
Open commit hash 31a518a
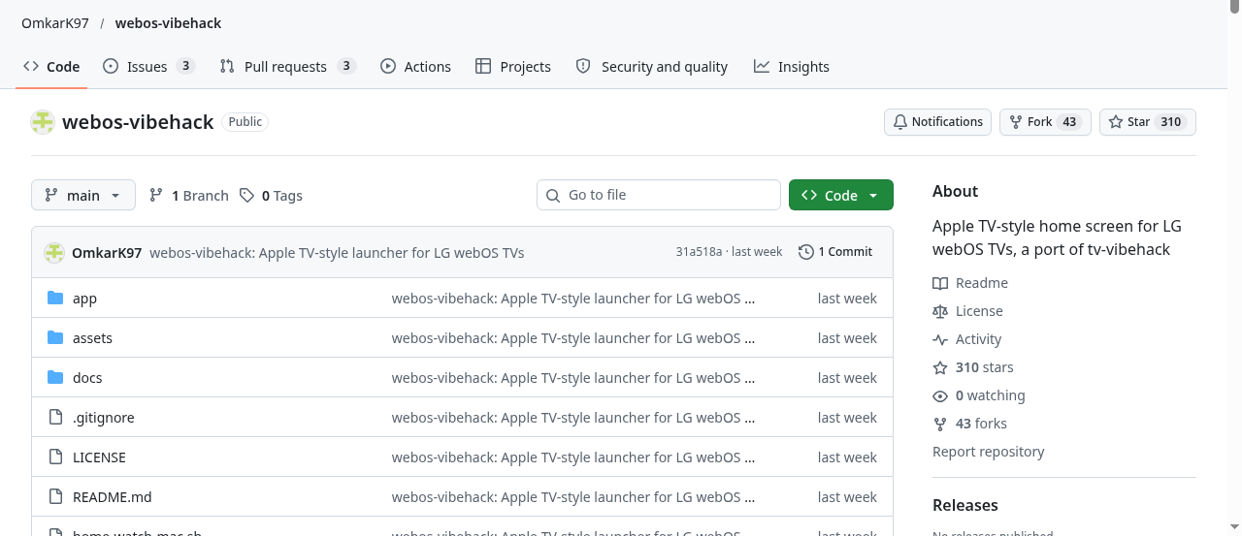click(x=699, y=252)
